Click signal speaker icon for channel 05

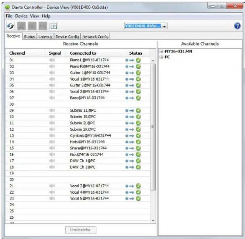52,85
